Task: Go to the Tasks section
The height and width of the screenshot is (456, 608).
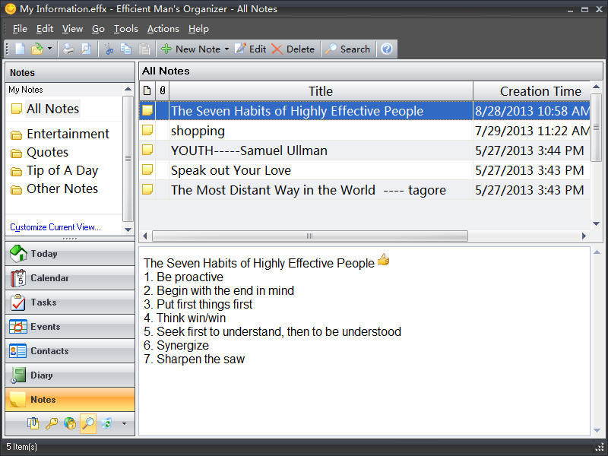Action: point(70,302)
